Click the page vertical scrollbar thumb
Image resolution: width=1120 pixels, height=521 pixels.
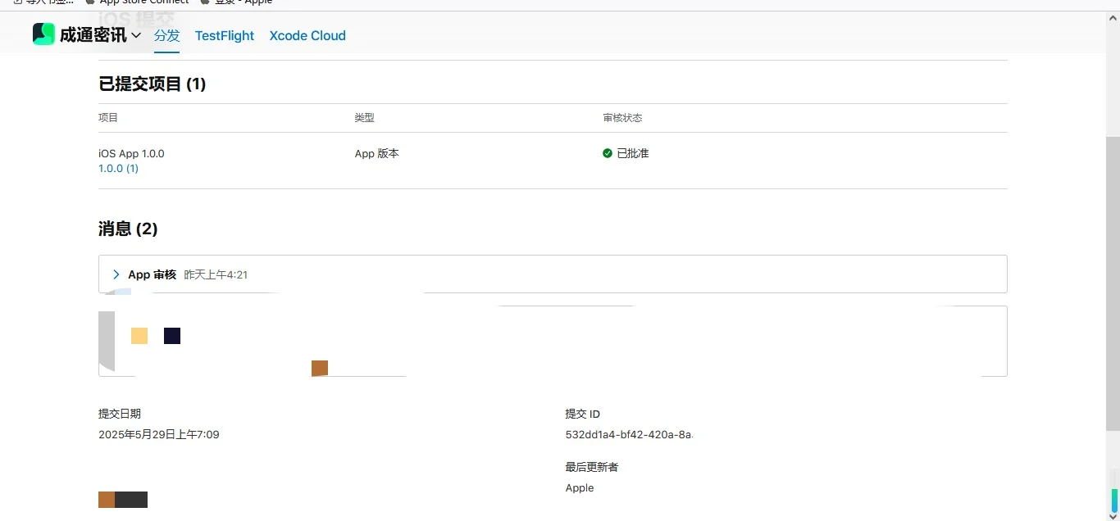1113,283
